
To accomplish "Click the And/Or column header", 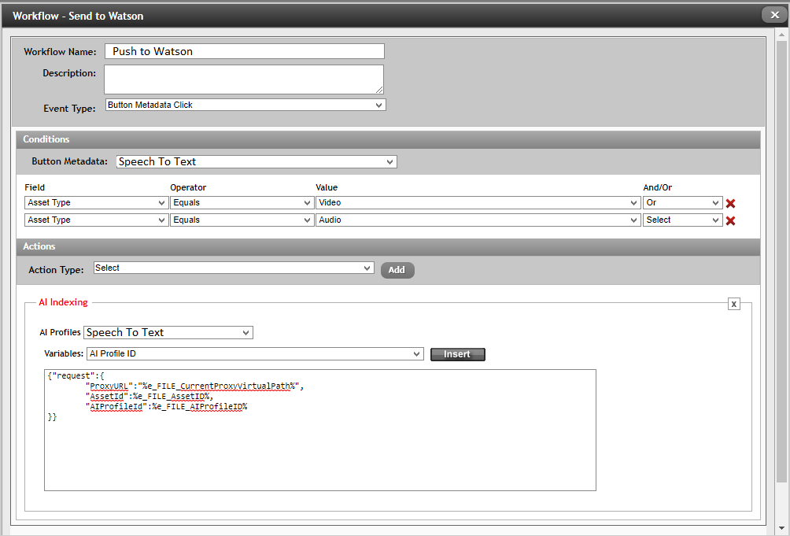I will coord(658,187).
